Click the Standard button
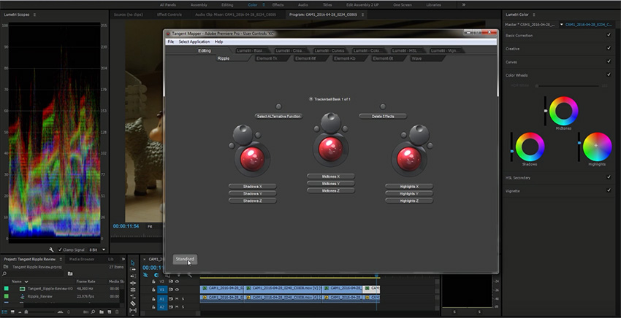 (185, 259)
